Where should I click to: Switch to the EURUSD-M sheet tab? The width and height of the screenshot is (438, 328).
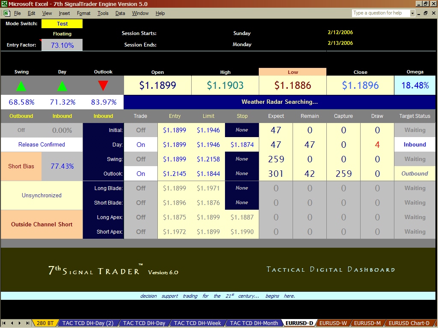(x=367, y=323)
